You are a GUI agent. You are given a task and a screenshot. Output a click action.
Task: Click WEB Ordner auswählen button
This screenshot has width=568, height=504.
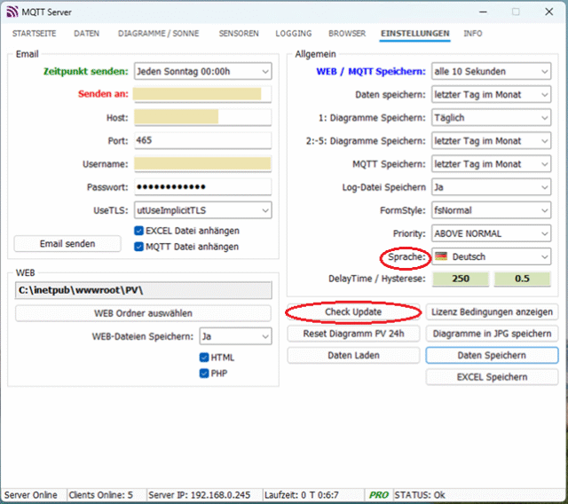pos(143,313)
